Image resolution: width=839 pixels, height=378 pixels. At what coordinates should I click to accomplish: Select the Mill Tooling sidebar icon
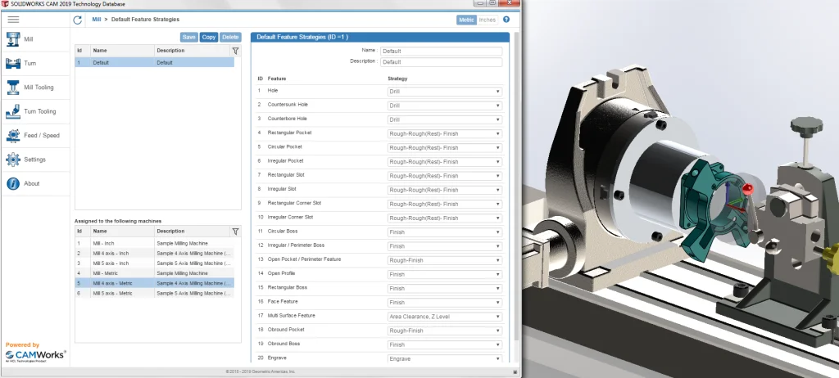[13, 87]
